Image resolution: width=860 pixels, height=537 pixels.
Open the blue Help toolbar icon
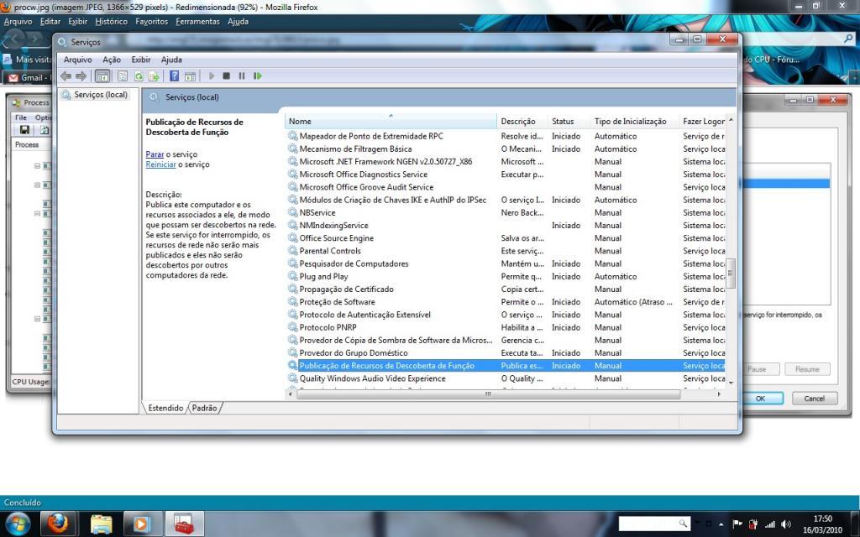[x=175, y=76]
